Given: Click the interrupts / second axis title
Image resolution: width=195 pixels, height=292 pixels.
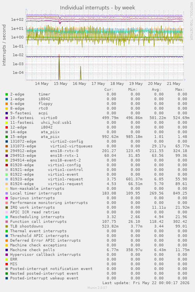Looking at the screenshot, I should coord(4,45).
